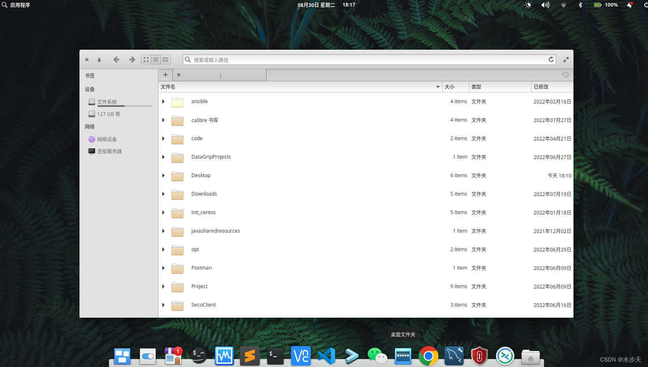Expand the calibre 书库 folder
The image size is (648, 367).
(163, 120)
